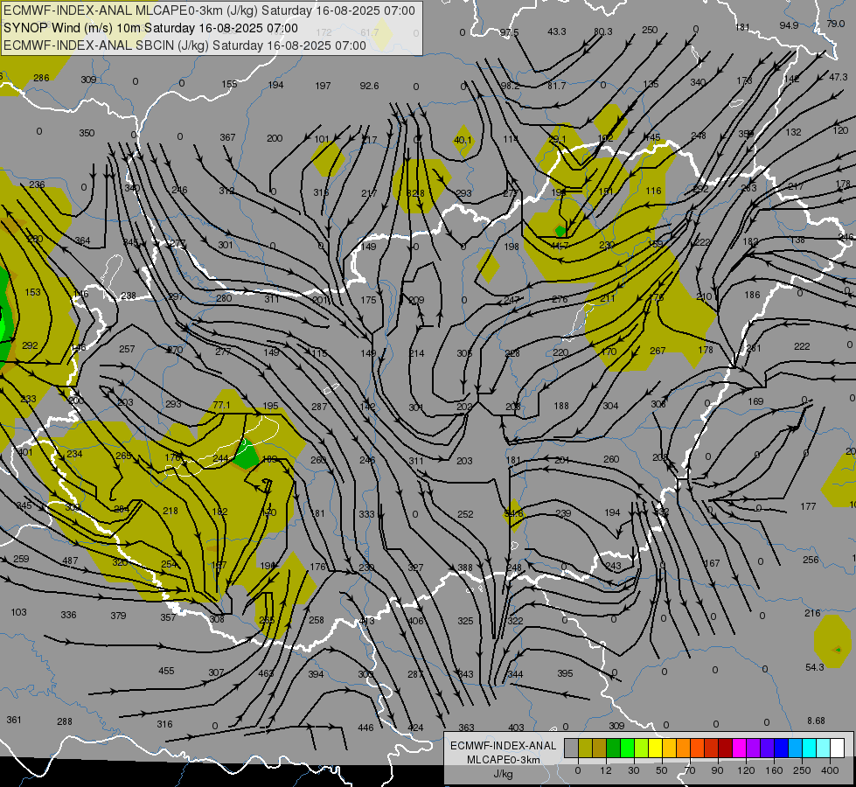The height and width of the screenshot is (787, 856).
Task: Click the deep blue legend swatch
Action: tap(782, 748)
